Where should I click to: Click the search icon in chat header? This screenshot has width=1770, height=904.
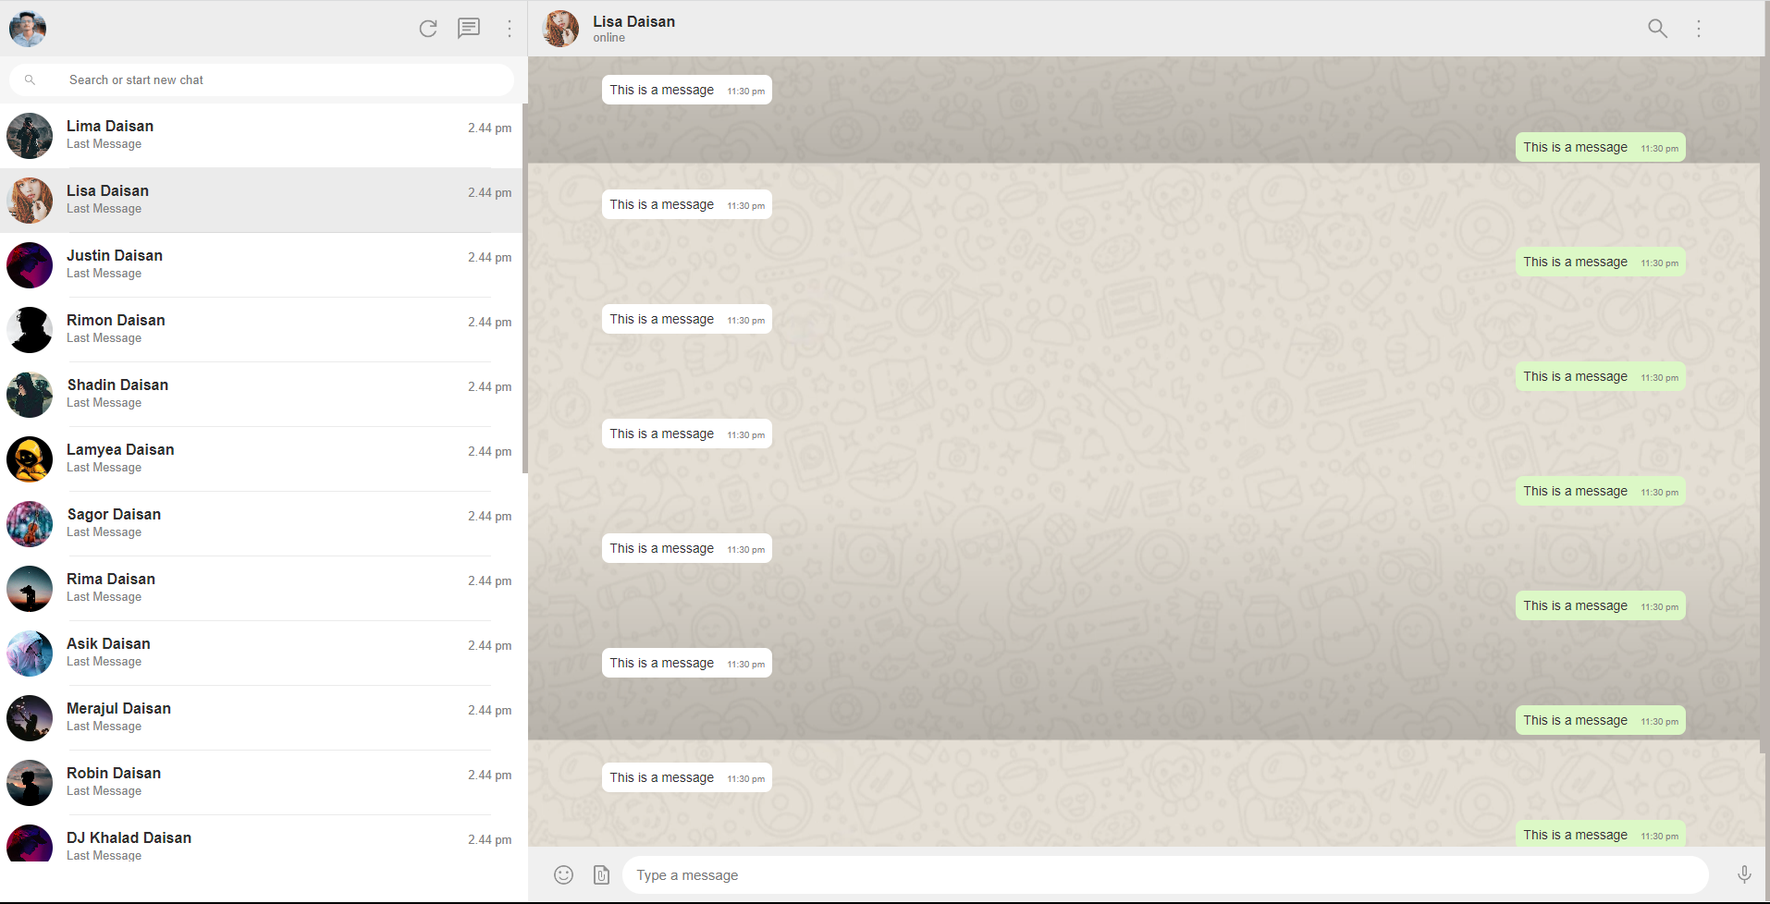click(x=1657, y=29)
